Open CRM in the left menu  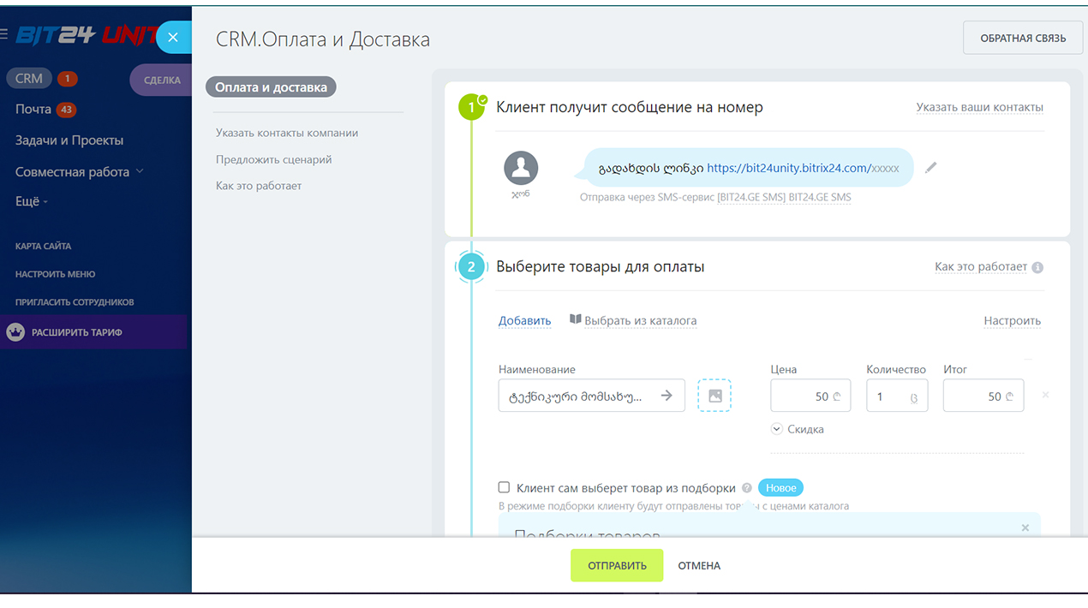point(29,78)
